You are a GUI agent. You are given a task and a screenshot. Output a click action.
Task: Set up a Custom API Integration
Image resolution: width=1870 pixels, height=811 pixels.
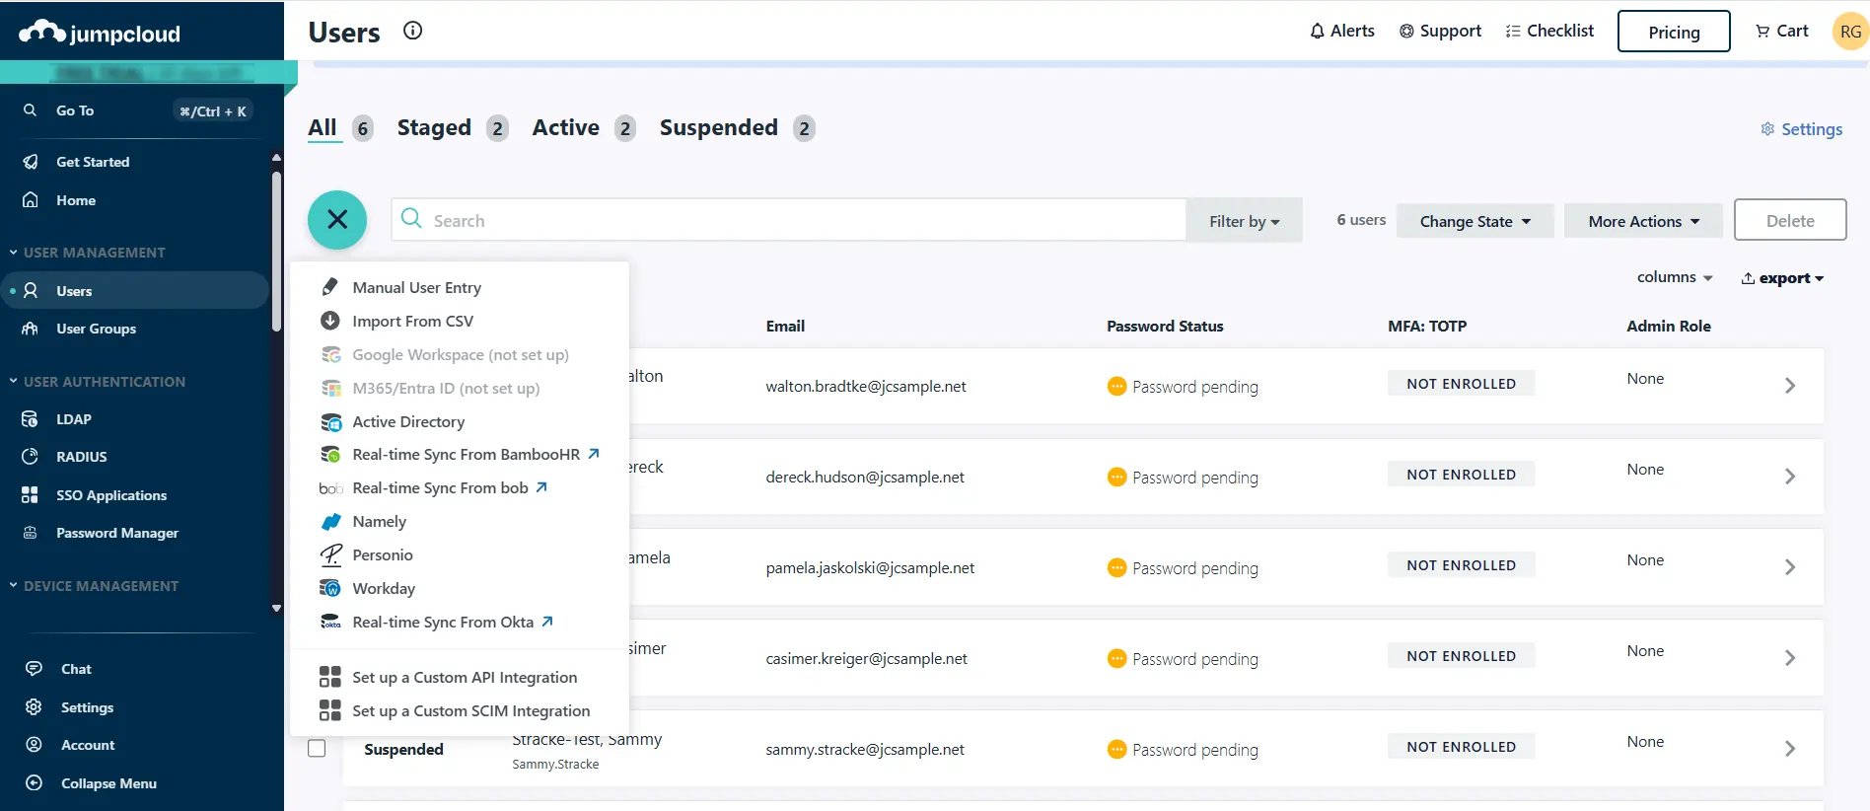[x=465, y=677]
